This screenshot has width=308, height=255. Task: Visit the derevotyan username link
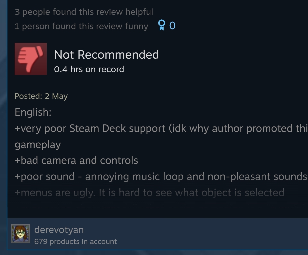pos(59,229)
